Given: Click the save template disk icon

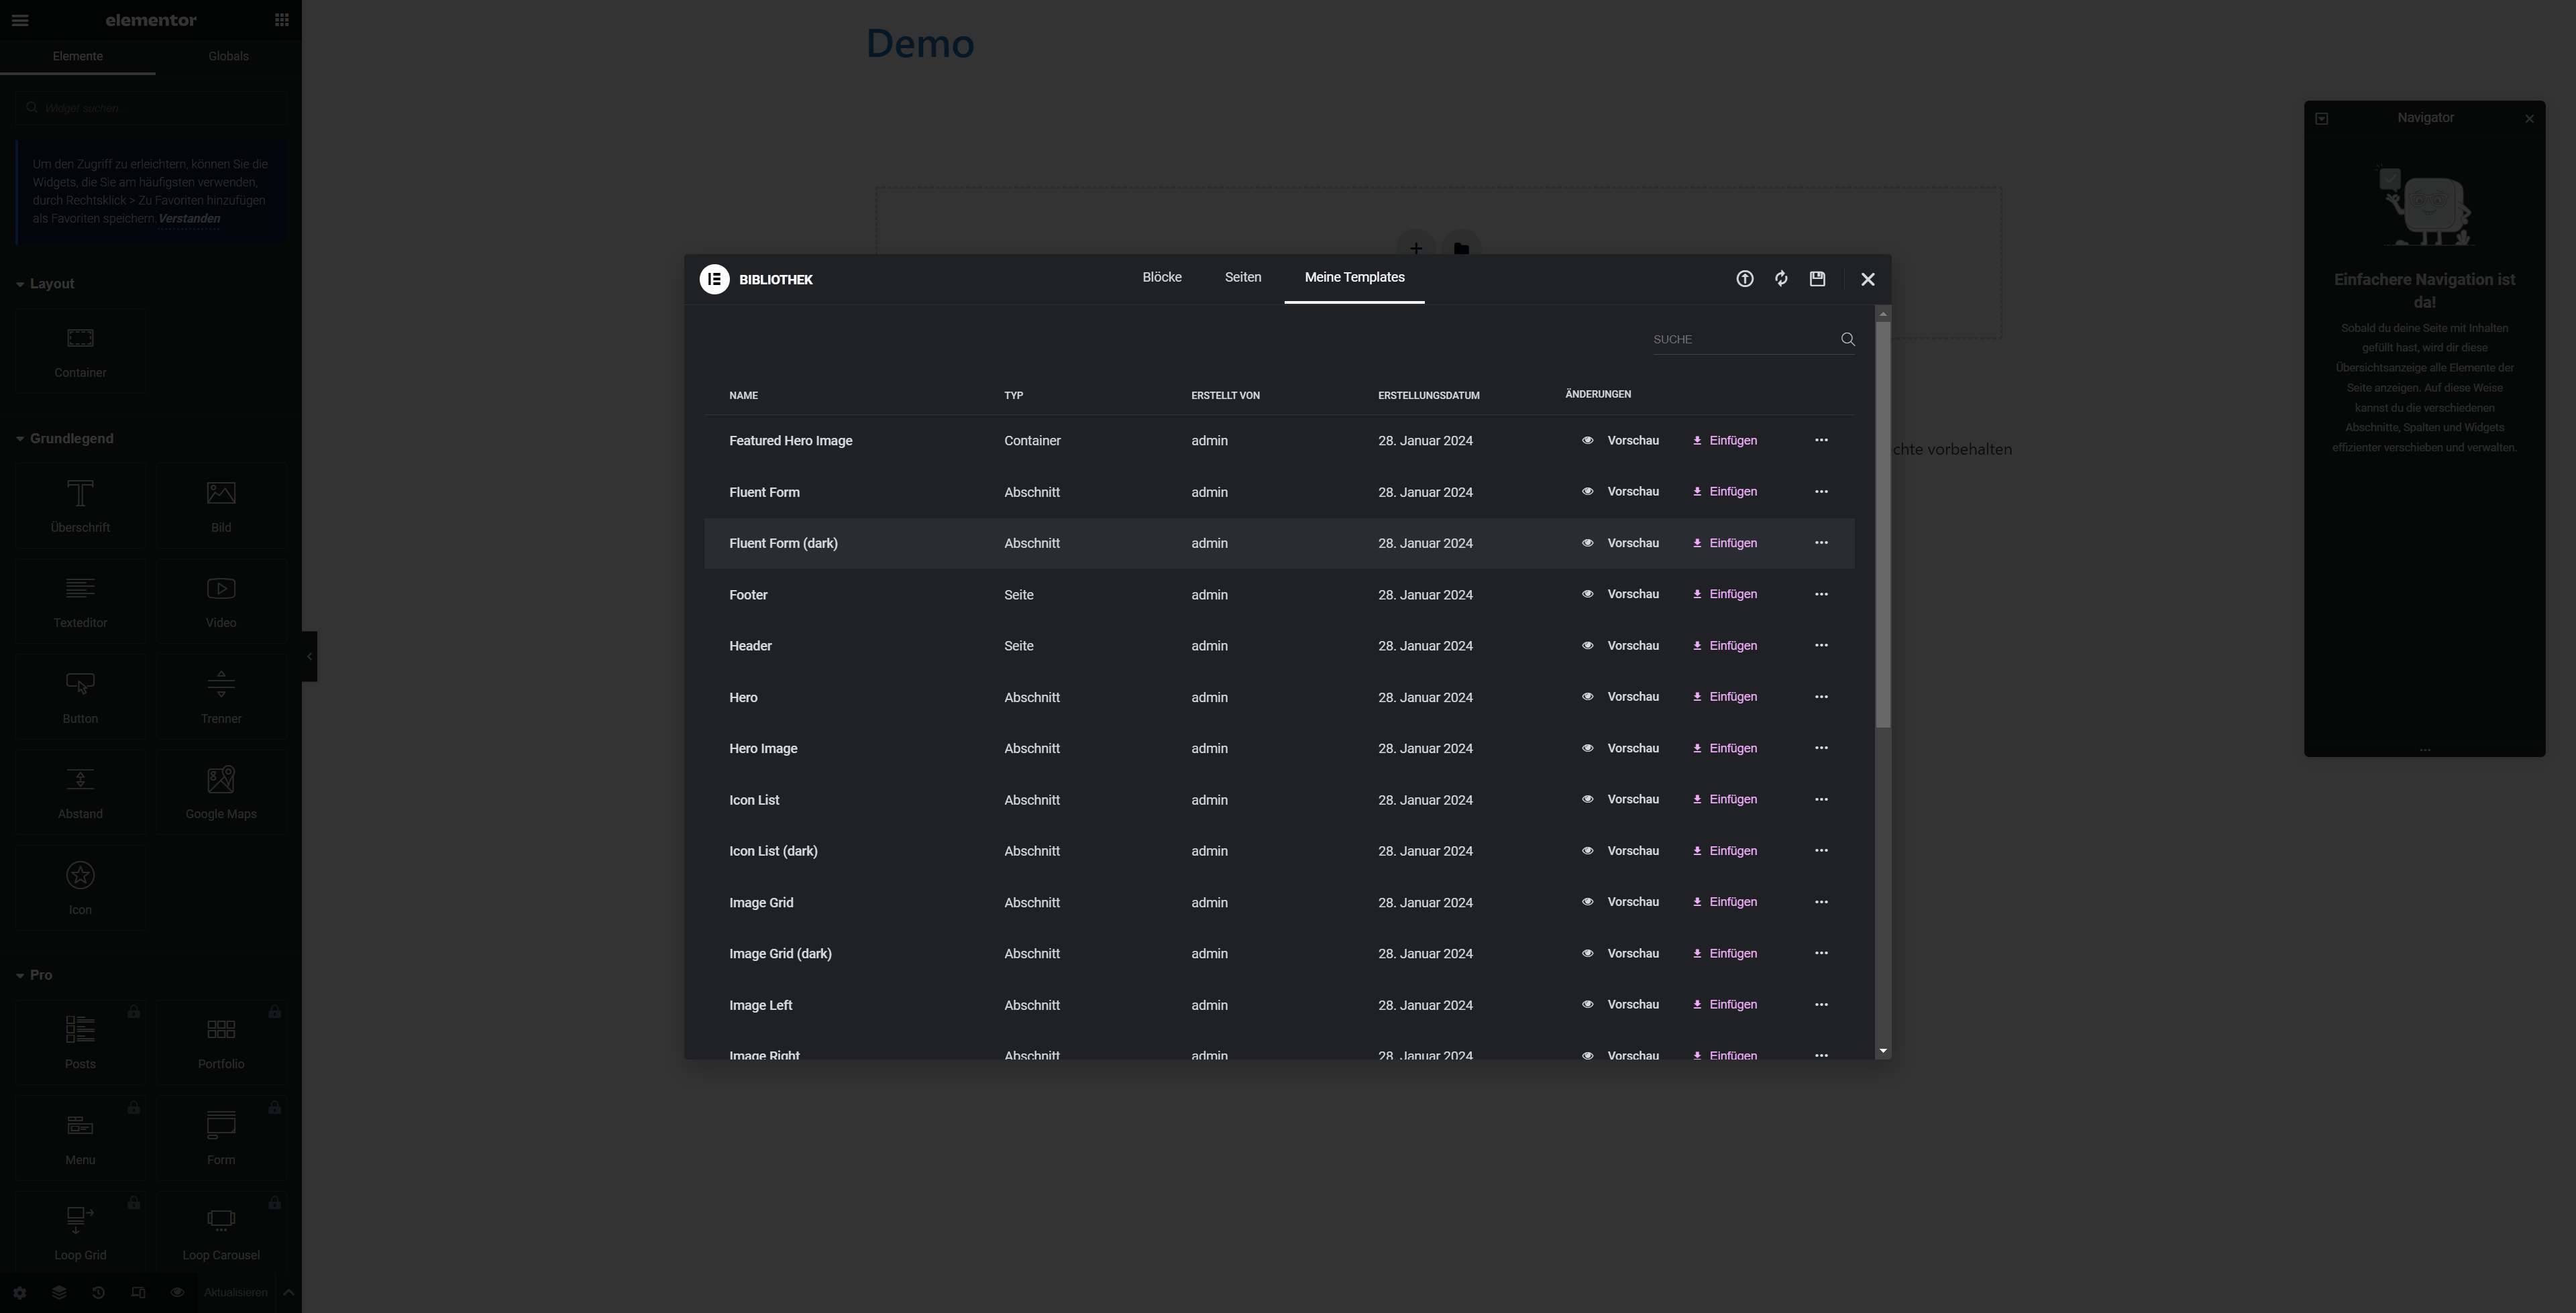Looking at the screenshot, I should pos(1817,279).
